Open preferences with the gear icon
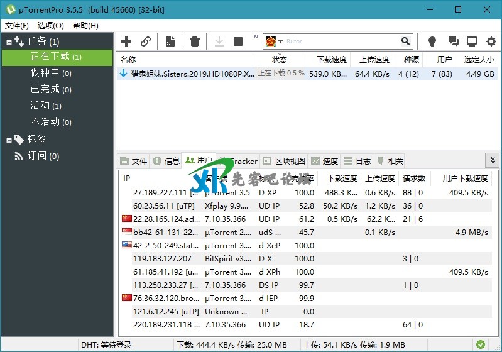This screenshot has width=502, height=352. click(x=491, y=41)
